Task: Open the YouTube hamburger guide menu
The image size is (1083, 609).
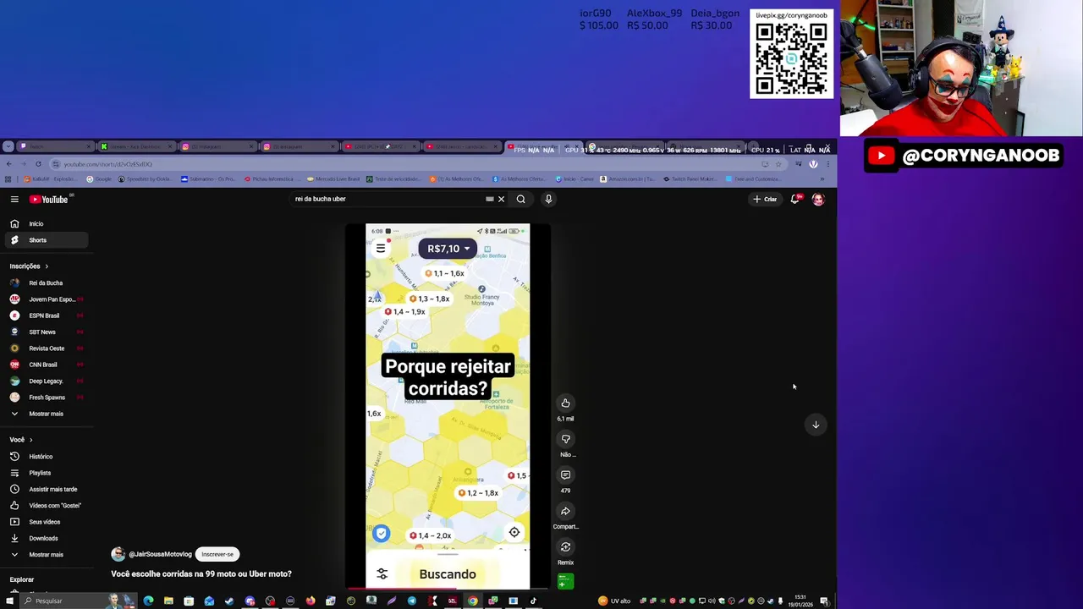Action: 14,200
